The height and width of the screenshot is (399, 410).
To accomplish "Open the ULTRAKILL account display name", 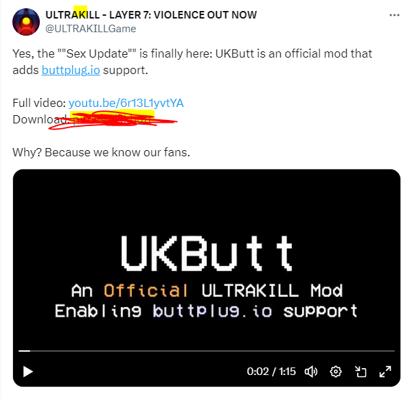I will [151, 15].
